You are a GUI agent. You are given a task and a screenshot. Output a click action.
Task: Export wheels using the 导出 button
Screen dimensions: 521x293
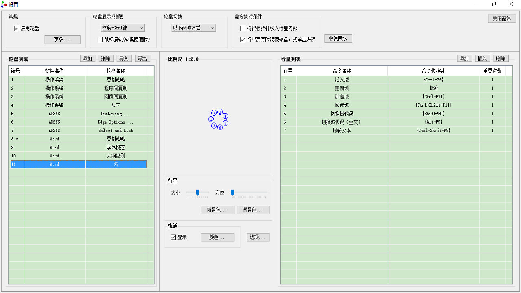[x=142, y=58]
